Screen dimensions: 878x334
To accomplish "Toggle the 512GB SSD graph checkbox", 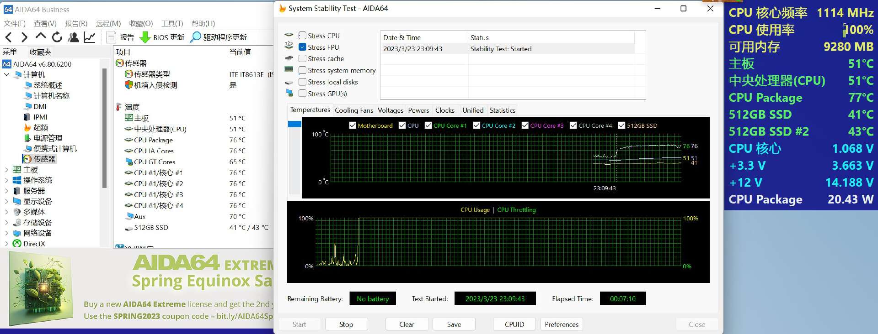I will point(621,125).
